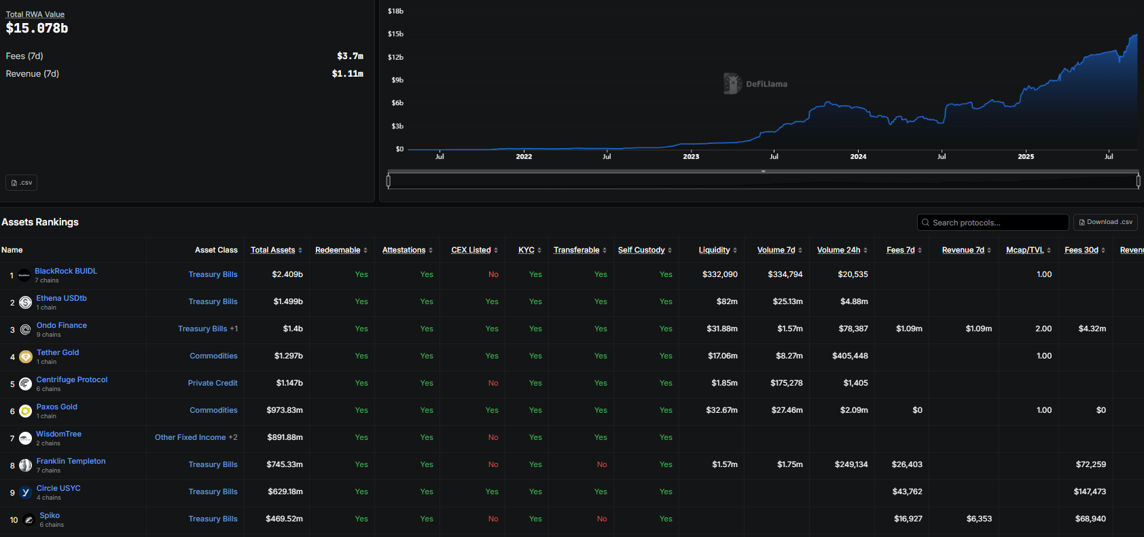The image size is (1144, 537).
Task: Open the Circle USYC asset link
Action: 58,488
